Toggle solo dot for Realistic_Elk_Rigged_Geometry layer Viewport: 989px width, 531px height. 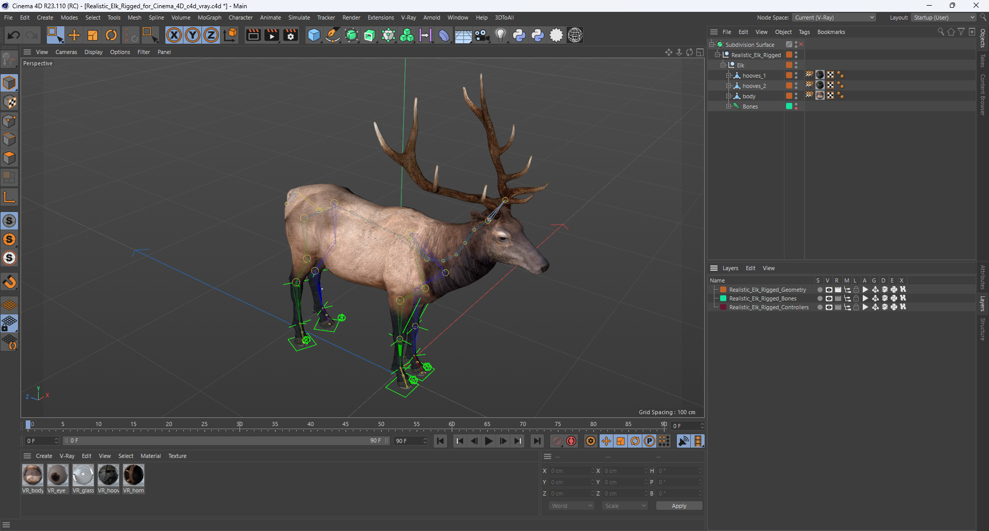(x=820, y=290)
